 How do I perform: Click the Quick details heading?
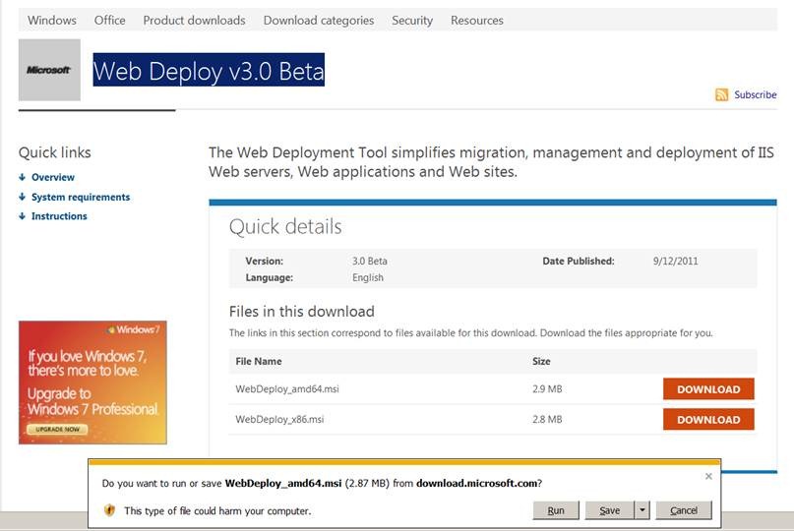click(x=285, y=226)
